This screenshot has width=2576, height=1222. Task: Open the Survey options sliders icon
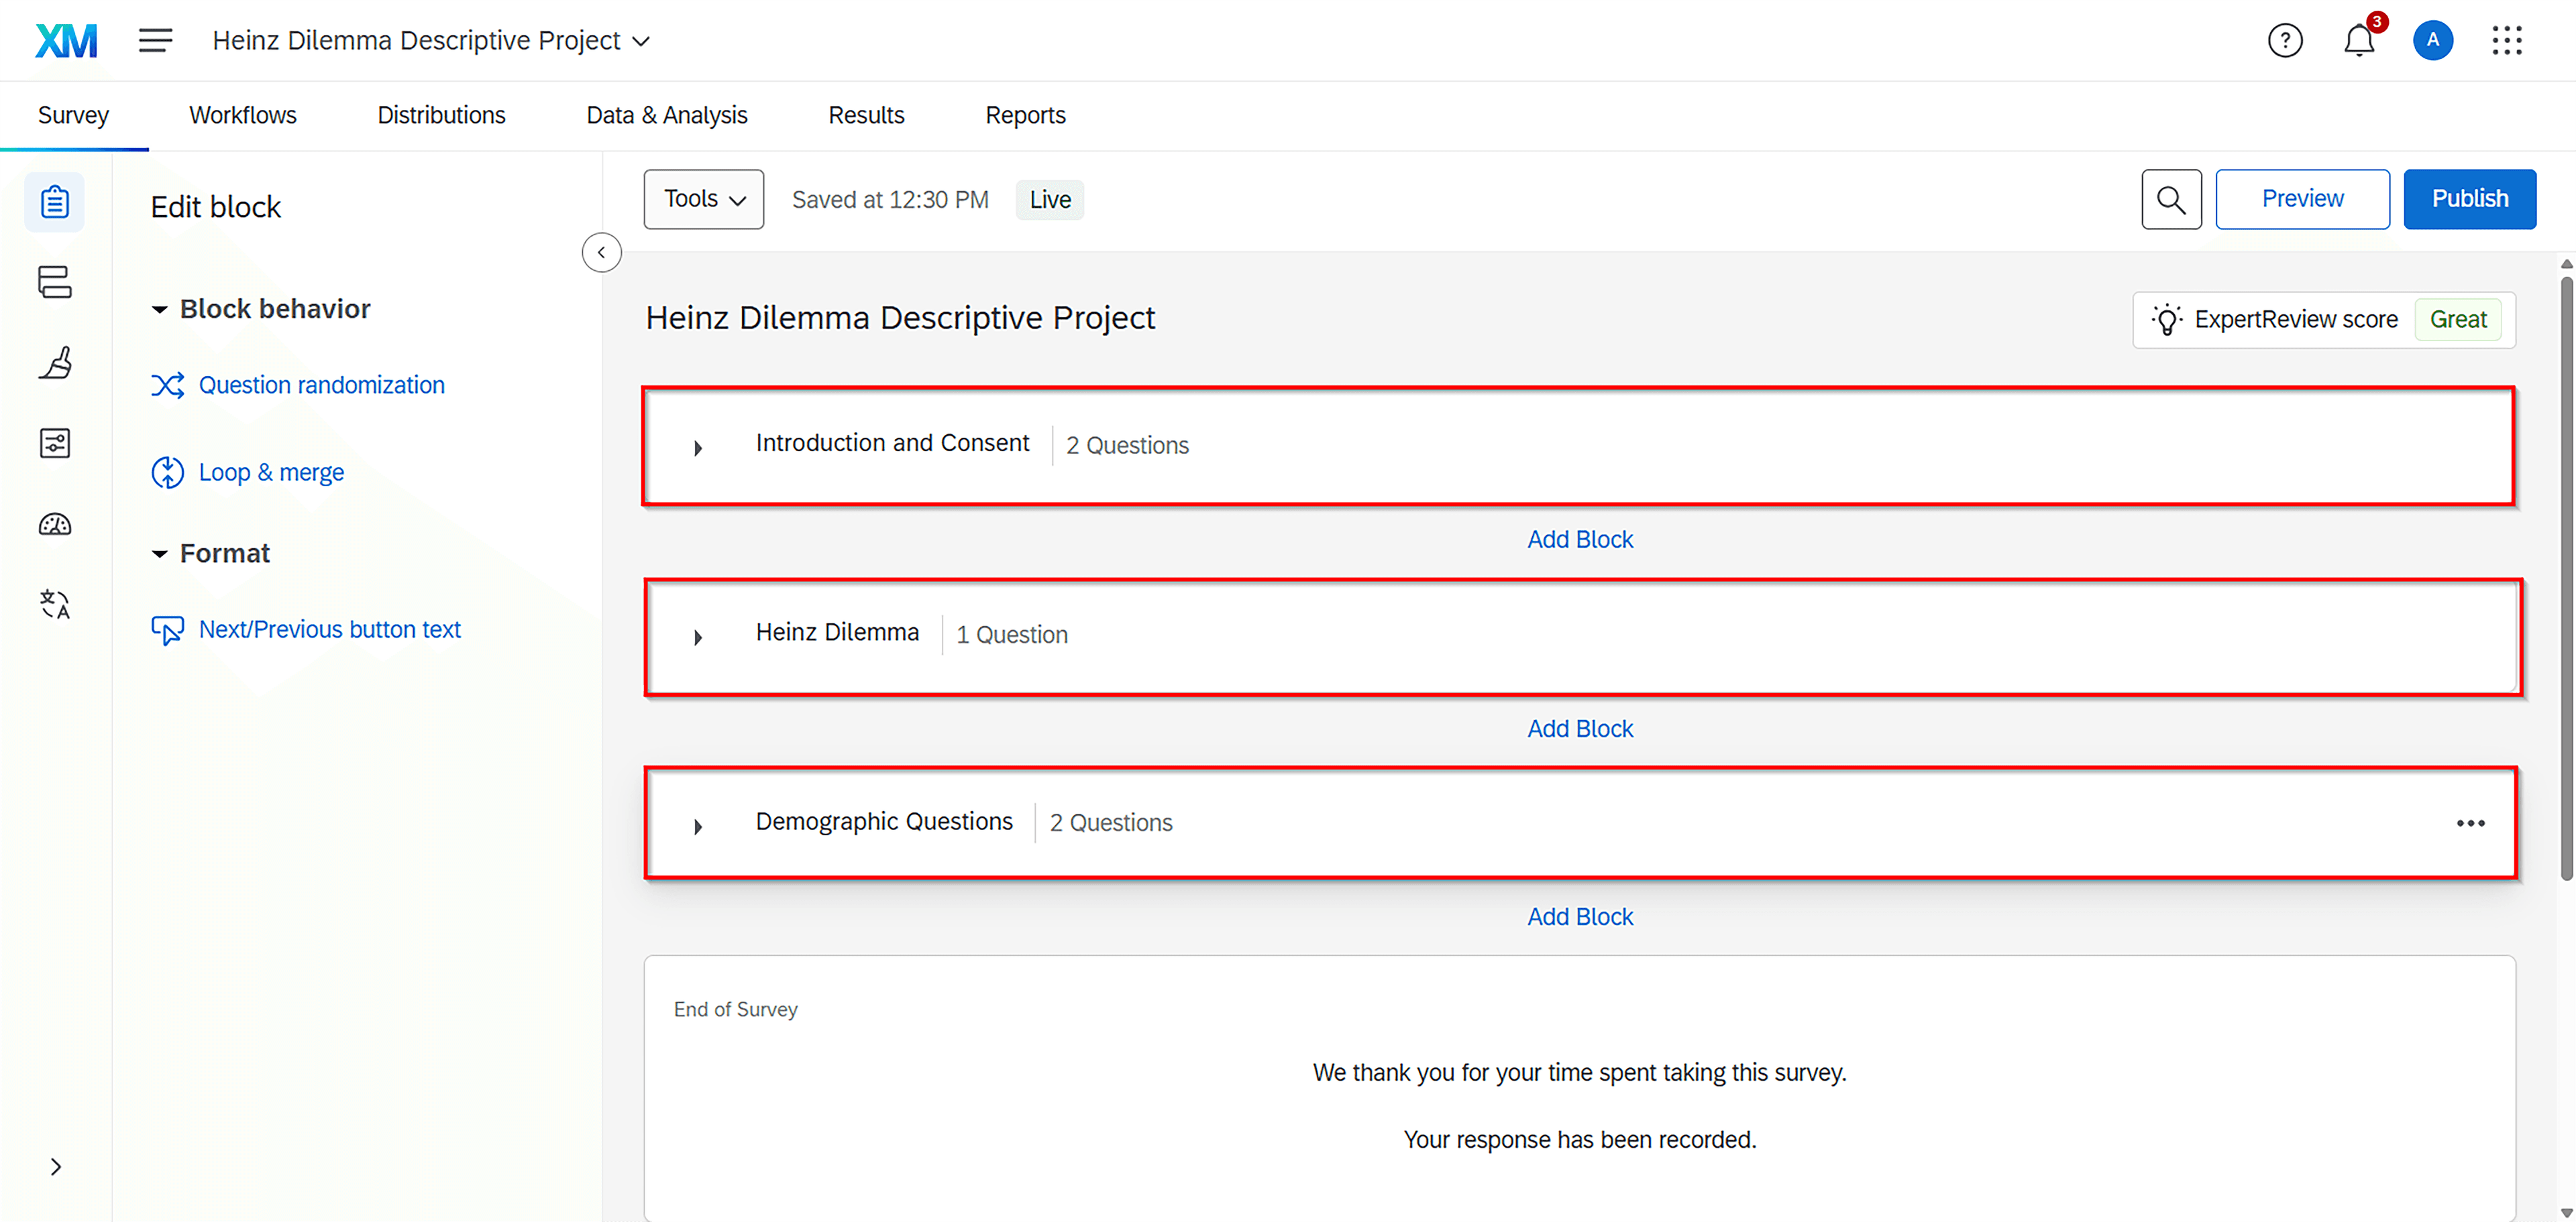[x=55, y=442]
